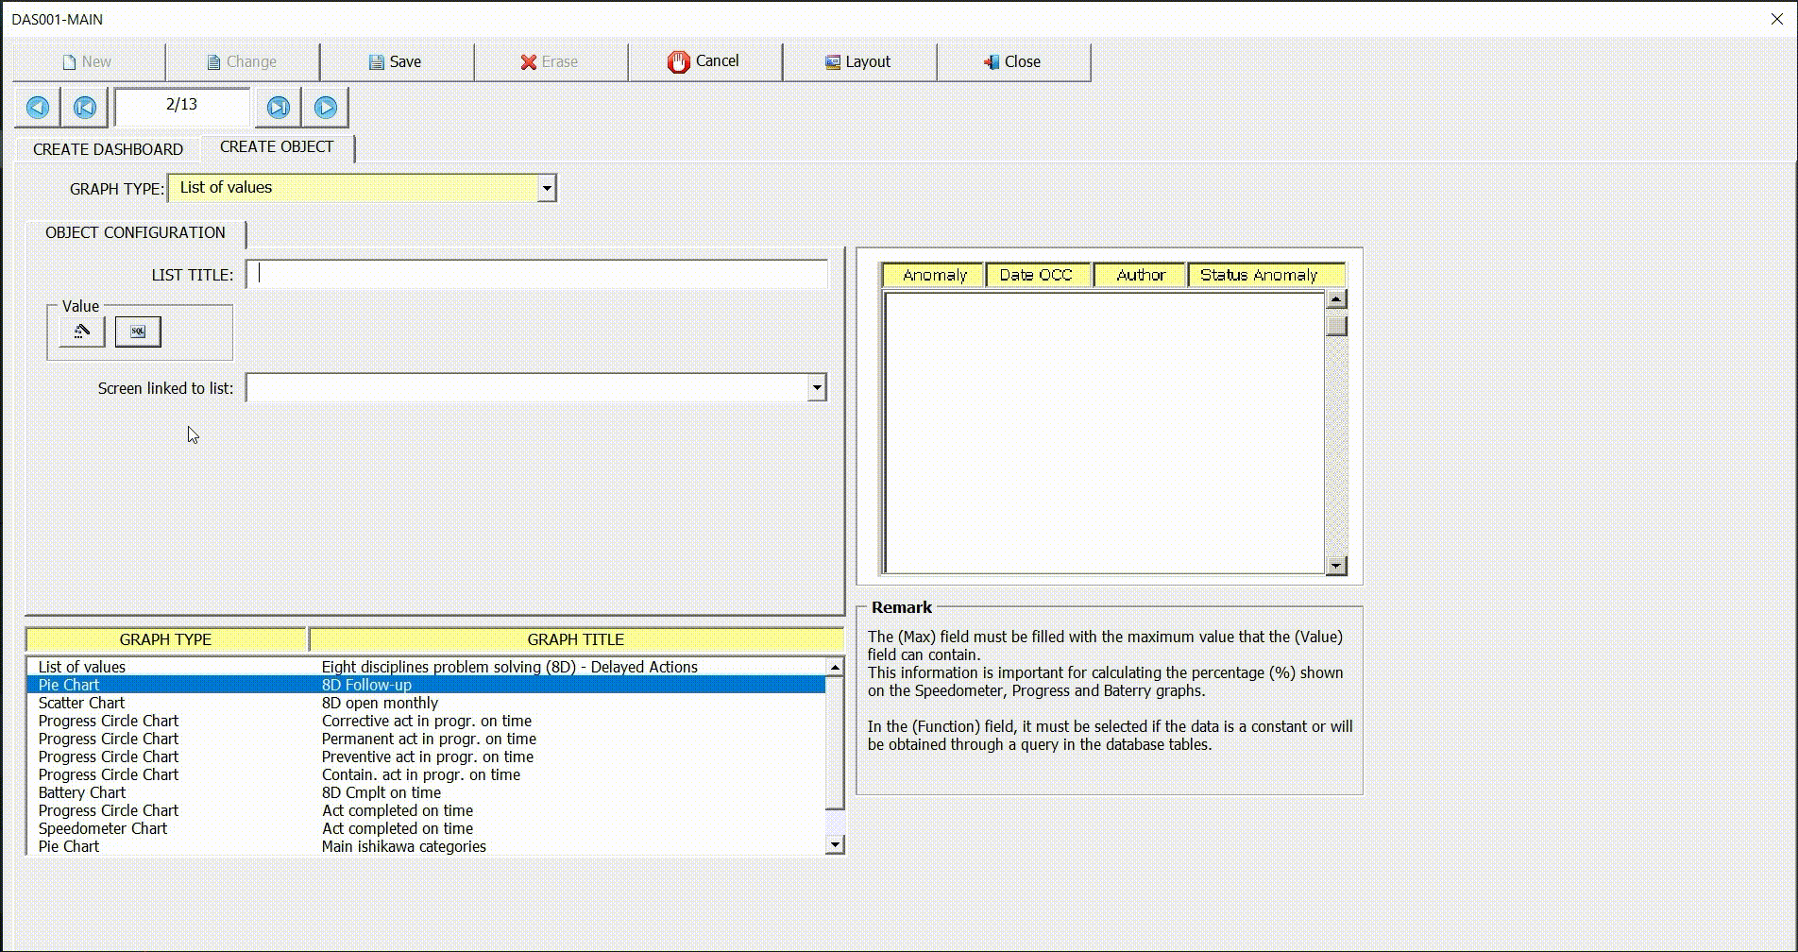The image size is (1798, 952).
Task: Select the Scatter Chart row in graph list
Action: tap(283, 703)
